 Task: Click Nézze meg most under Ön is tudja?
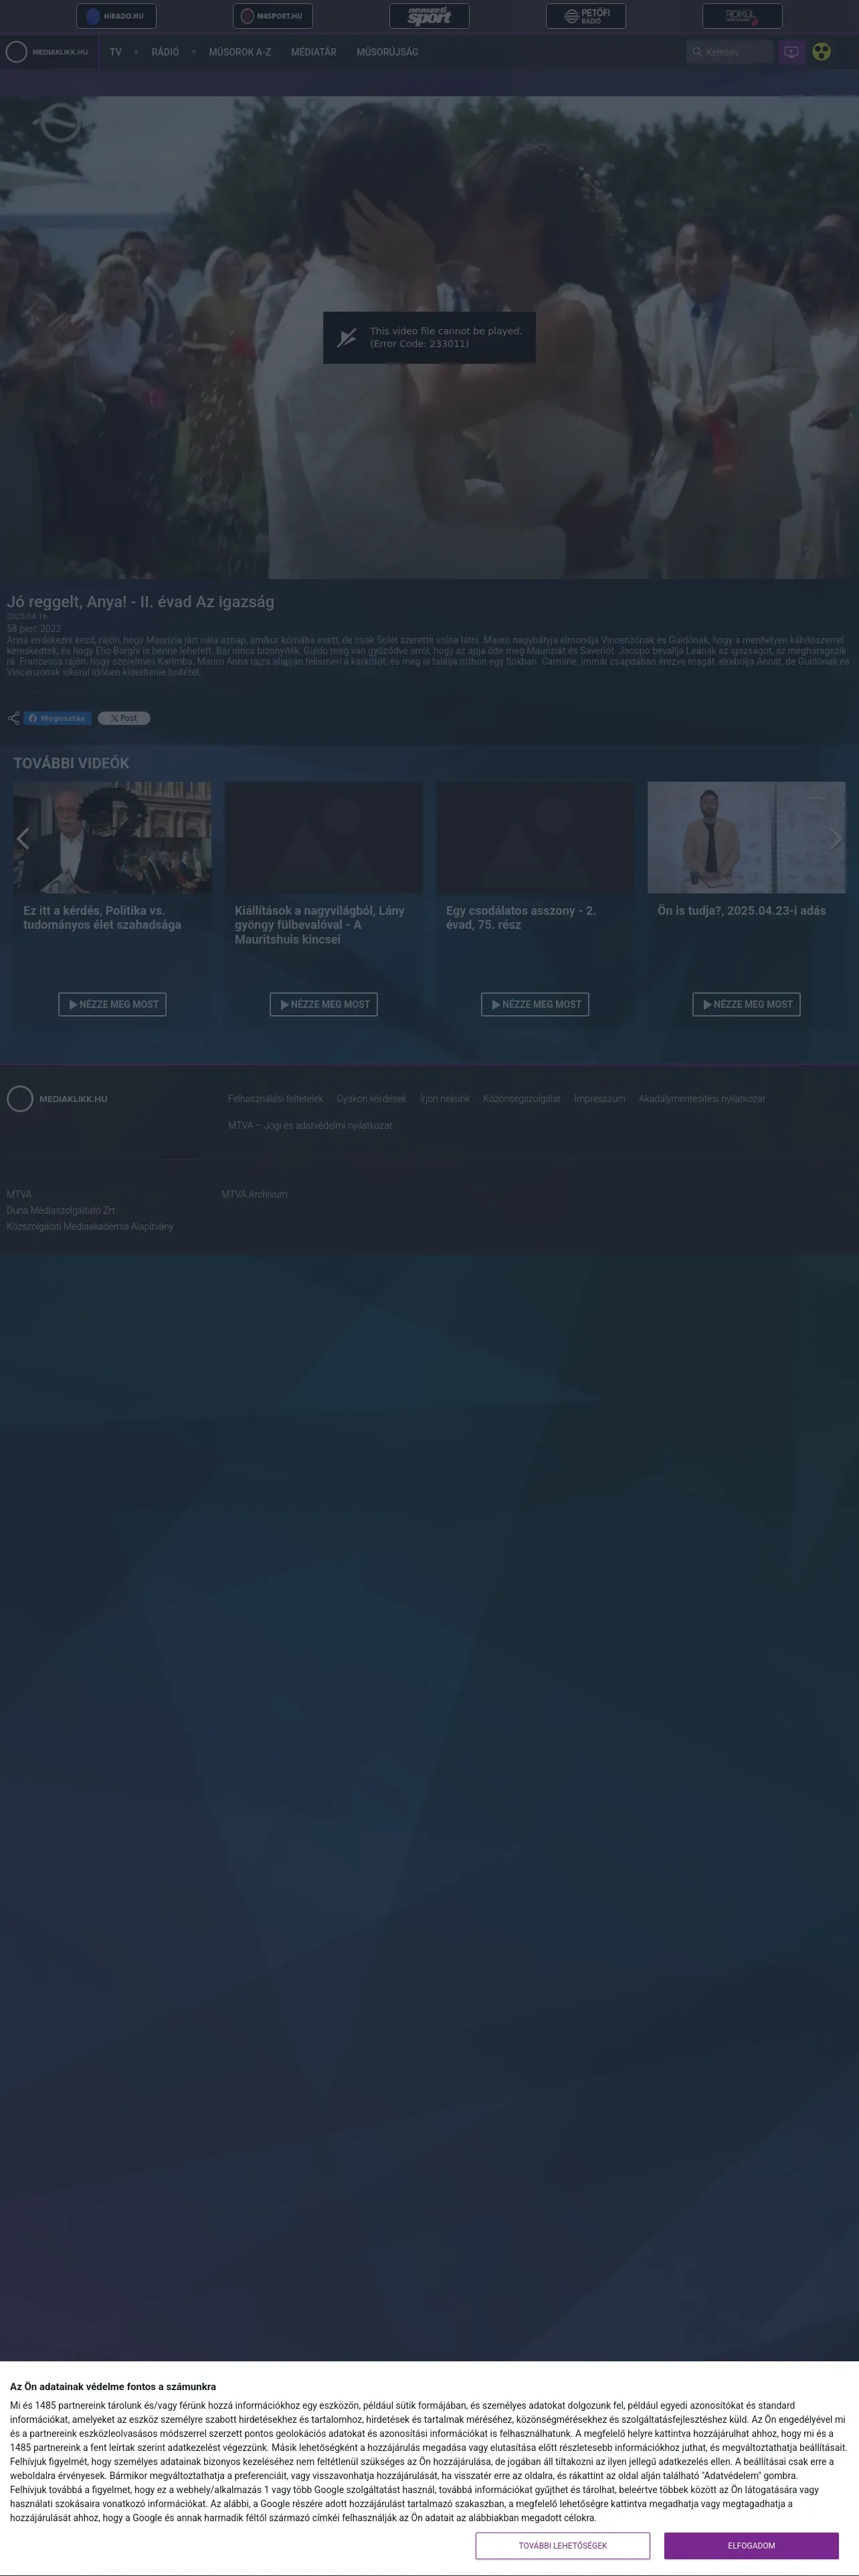click(747, 1004)
